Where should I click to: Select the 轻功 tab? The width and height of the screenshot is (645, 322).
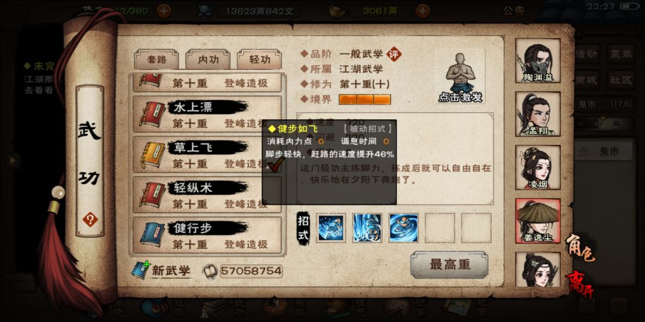click(260, 60)
